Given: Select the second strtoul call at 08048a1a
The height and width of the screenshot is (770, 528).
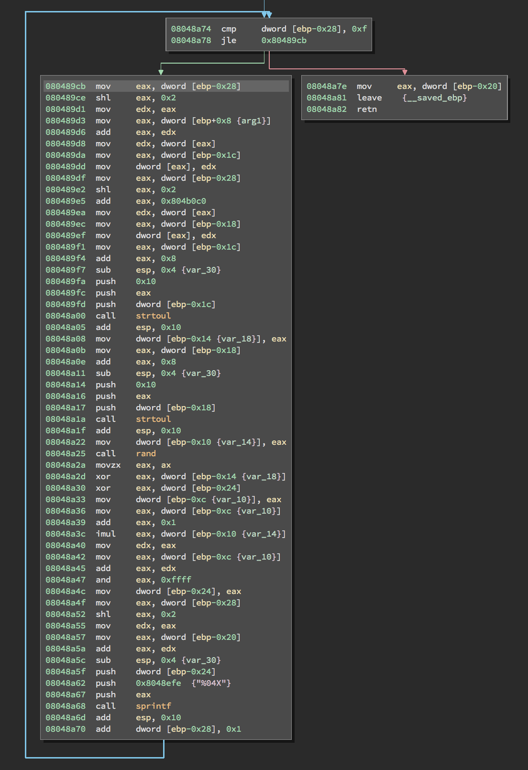Looking at the screenshot, I should [x=153, y=419].
